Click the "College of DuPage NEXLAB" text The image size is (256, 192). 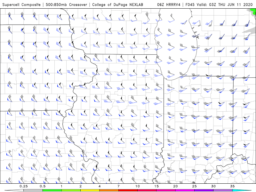[117, 4]
